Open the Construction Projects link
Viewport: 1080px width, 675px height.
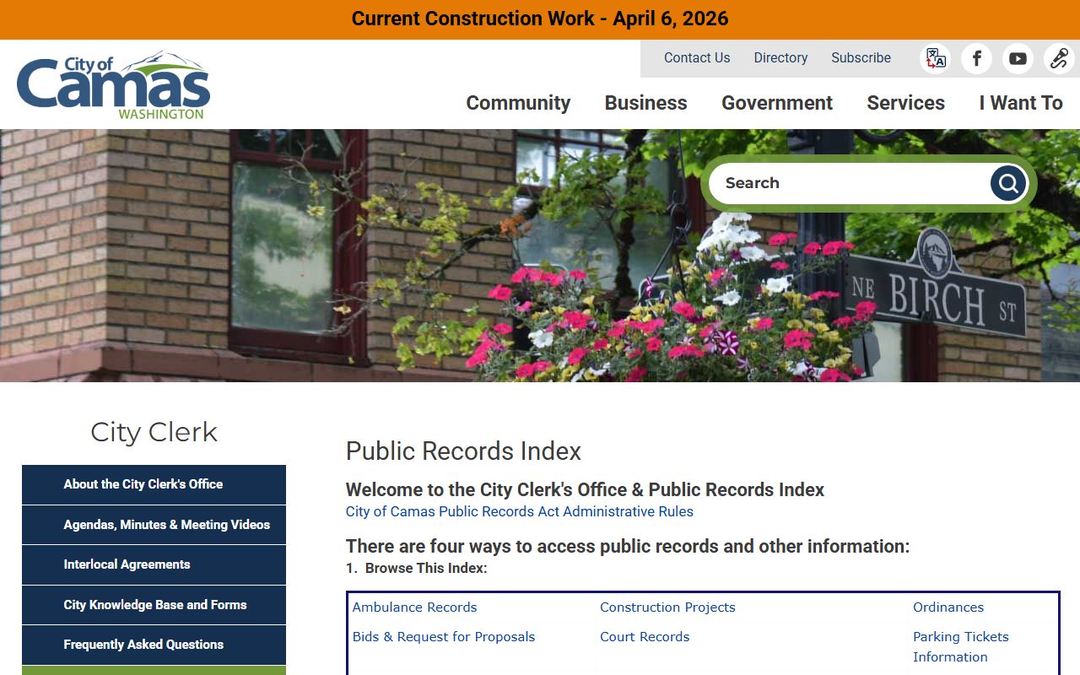(667, 607)
